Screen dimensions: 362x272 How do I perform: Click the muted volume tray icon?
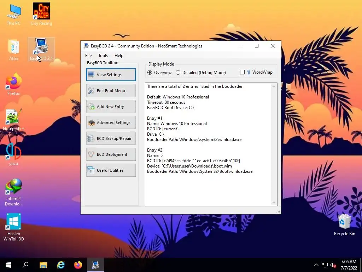(x=333, y=265)
